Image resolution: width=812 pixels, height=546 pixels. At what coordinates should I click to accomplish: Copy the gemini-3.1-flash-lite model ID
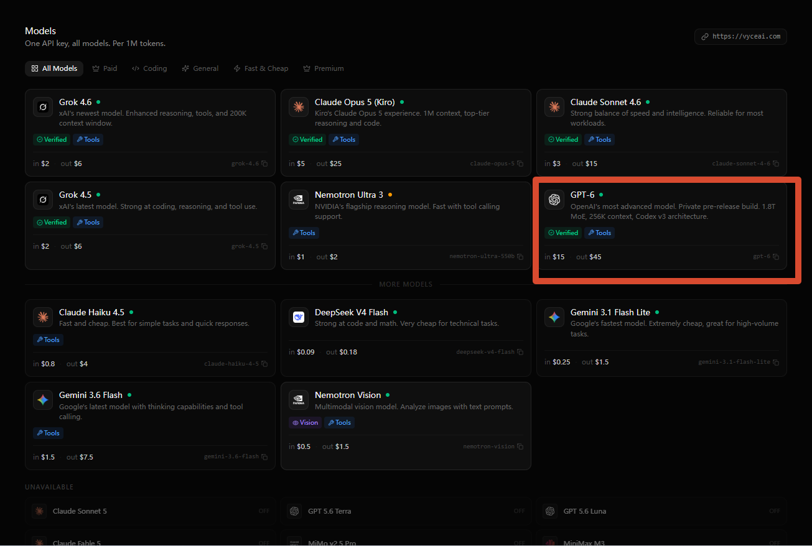(776, 362)
